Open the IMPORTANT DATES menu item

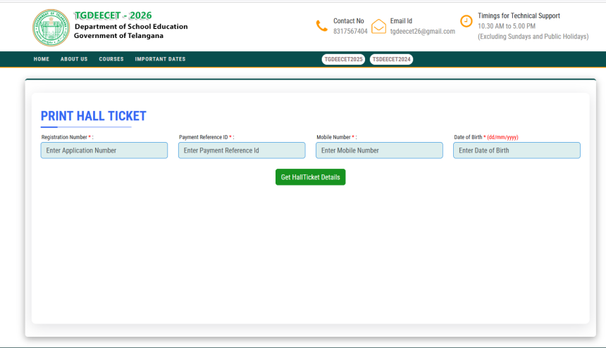[x=160, y=59]
